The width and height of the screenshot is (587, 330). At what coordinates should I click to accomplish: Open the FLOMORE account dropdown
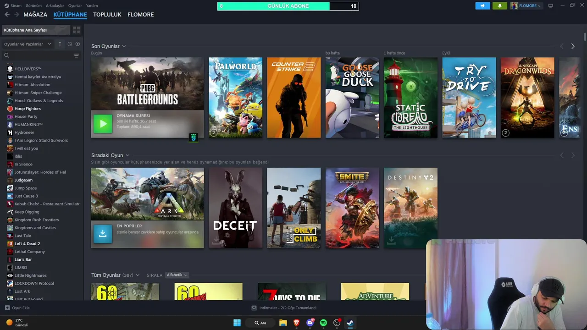[526, 5]
